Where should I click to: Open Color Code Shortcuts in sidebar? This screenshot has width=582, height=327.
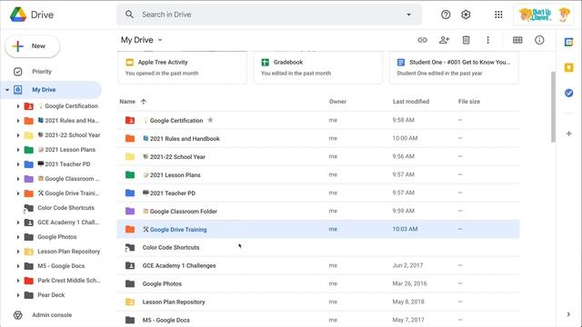click(65, 208)
